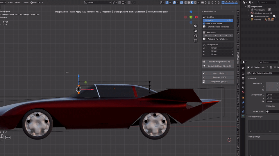Expand the Scene Collection tree item
279x156 pixels.
click(x=249, y=16)
